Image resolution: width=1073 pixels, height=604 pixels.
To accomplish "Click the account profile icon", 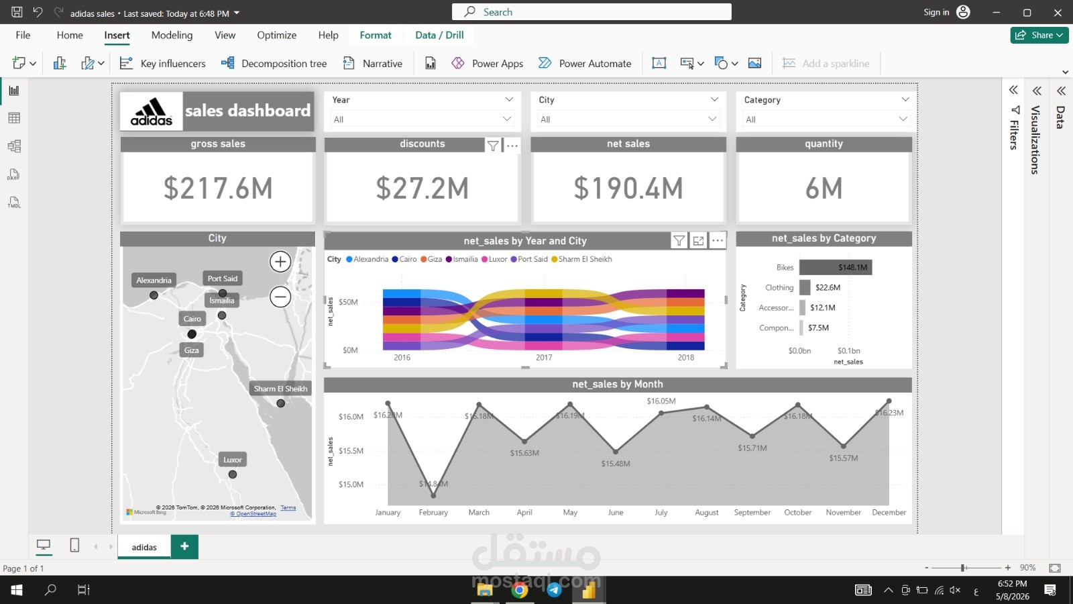I will pyautogui.click(x=964, y=12).
